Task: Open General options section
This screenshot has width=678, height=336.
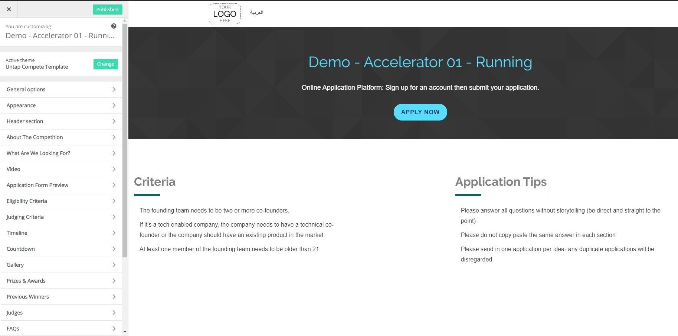Action: [61, 89]
